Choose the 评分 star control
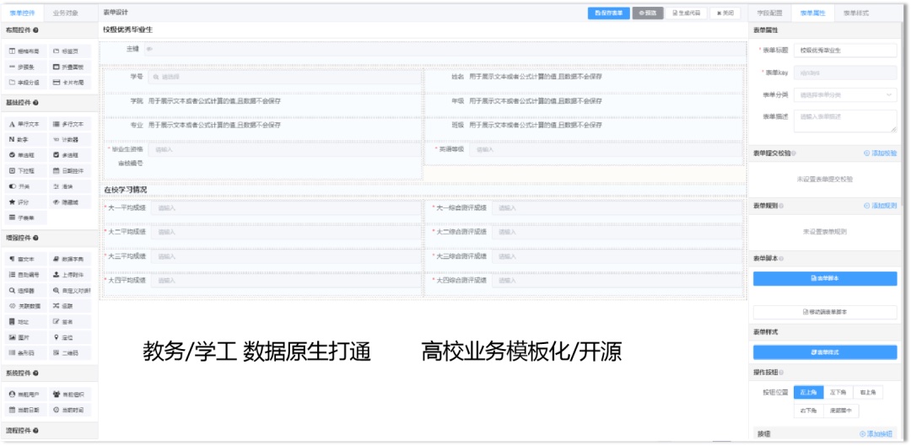Image resolution: width=911 pixels, height=446 pixels. tap(24, 202)
